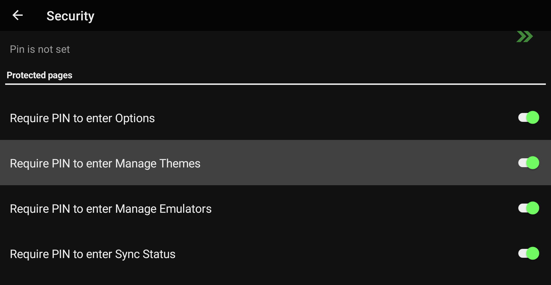The width and height of the screenshot is (551, 285).
Task: Click the green knob of Manage Emulators switch
Action: [x=533, y=208]
